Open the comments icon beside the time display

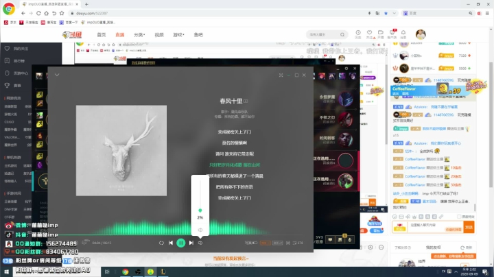[84, 243]
